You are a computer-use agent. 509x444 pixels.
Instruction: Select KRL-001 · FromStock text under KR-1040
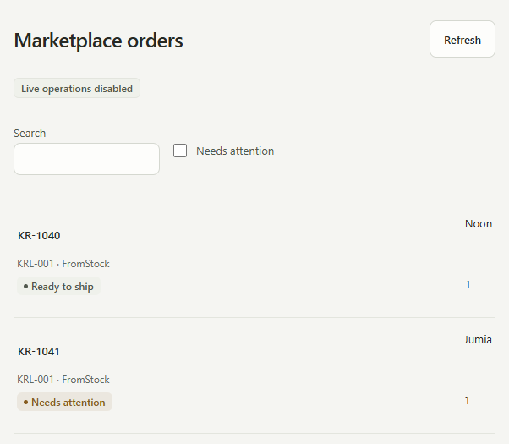pyautogui.click(x=63, y=264)
